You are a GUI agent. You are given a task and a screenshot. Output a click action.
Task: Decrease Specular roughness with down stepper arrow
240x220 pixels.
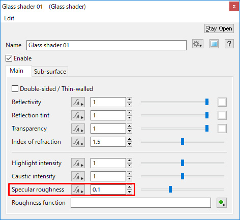coord(129,192)
